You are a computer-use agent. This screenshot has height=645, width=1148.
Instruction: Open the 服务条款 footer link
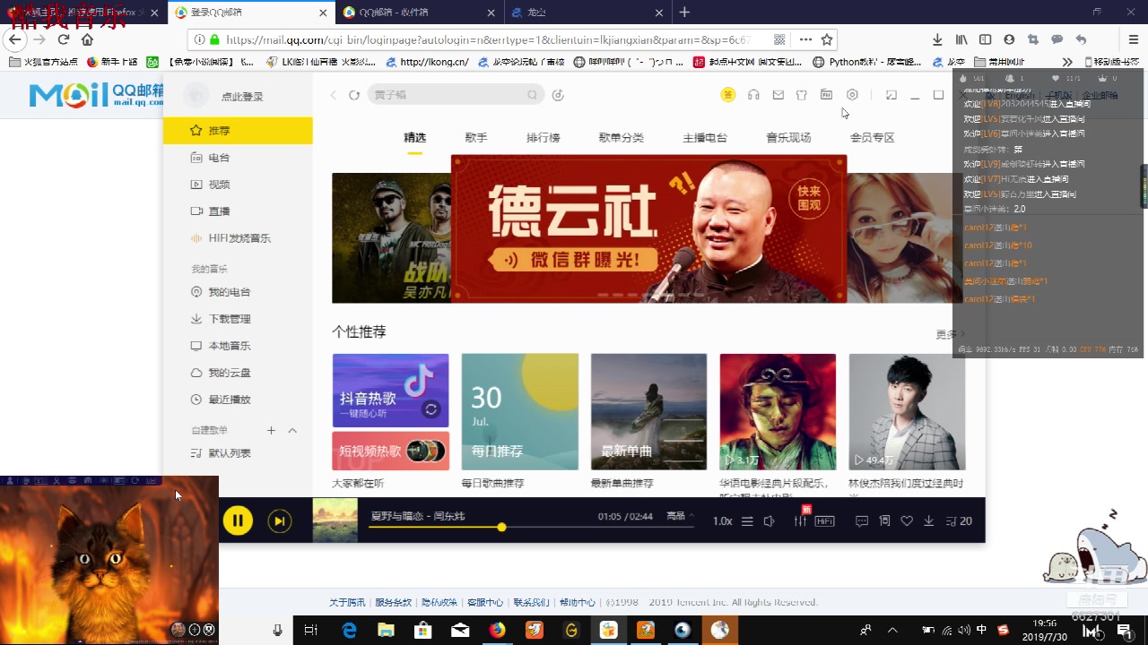pos(393,602)
